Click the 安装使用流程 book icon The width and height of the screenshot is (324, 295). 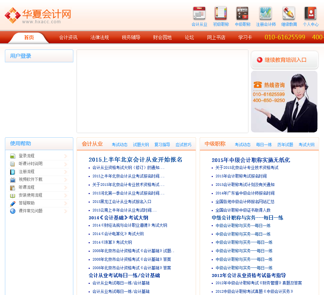[13, 195]
